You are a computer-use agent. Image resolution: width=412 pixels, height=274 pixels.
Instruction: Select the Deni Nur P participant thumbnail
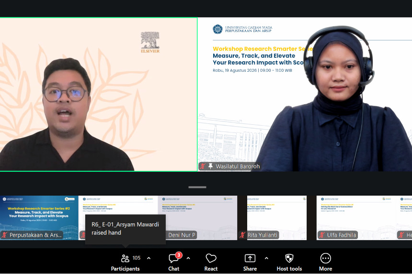pos(197,218)
